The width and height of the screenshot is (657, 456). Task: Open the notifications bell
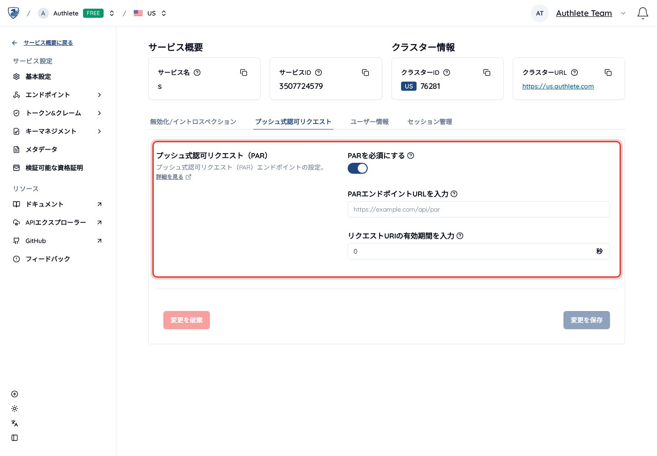[642, 13]
